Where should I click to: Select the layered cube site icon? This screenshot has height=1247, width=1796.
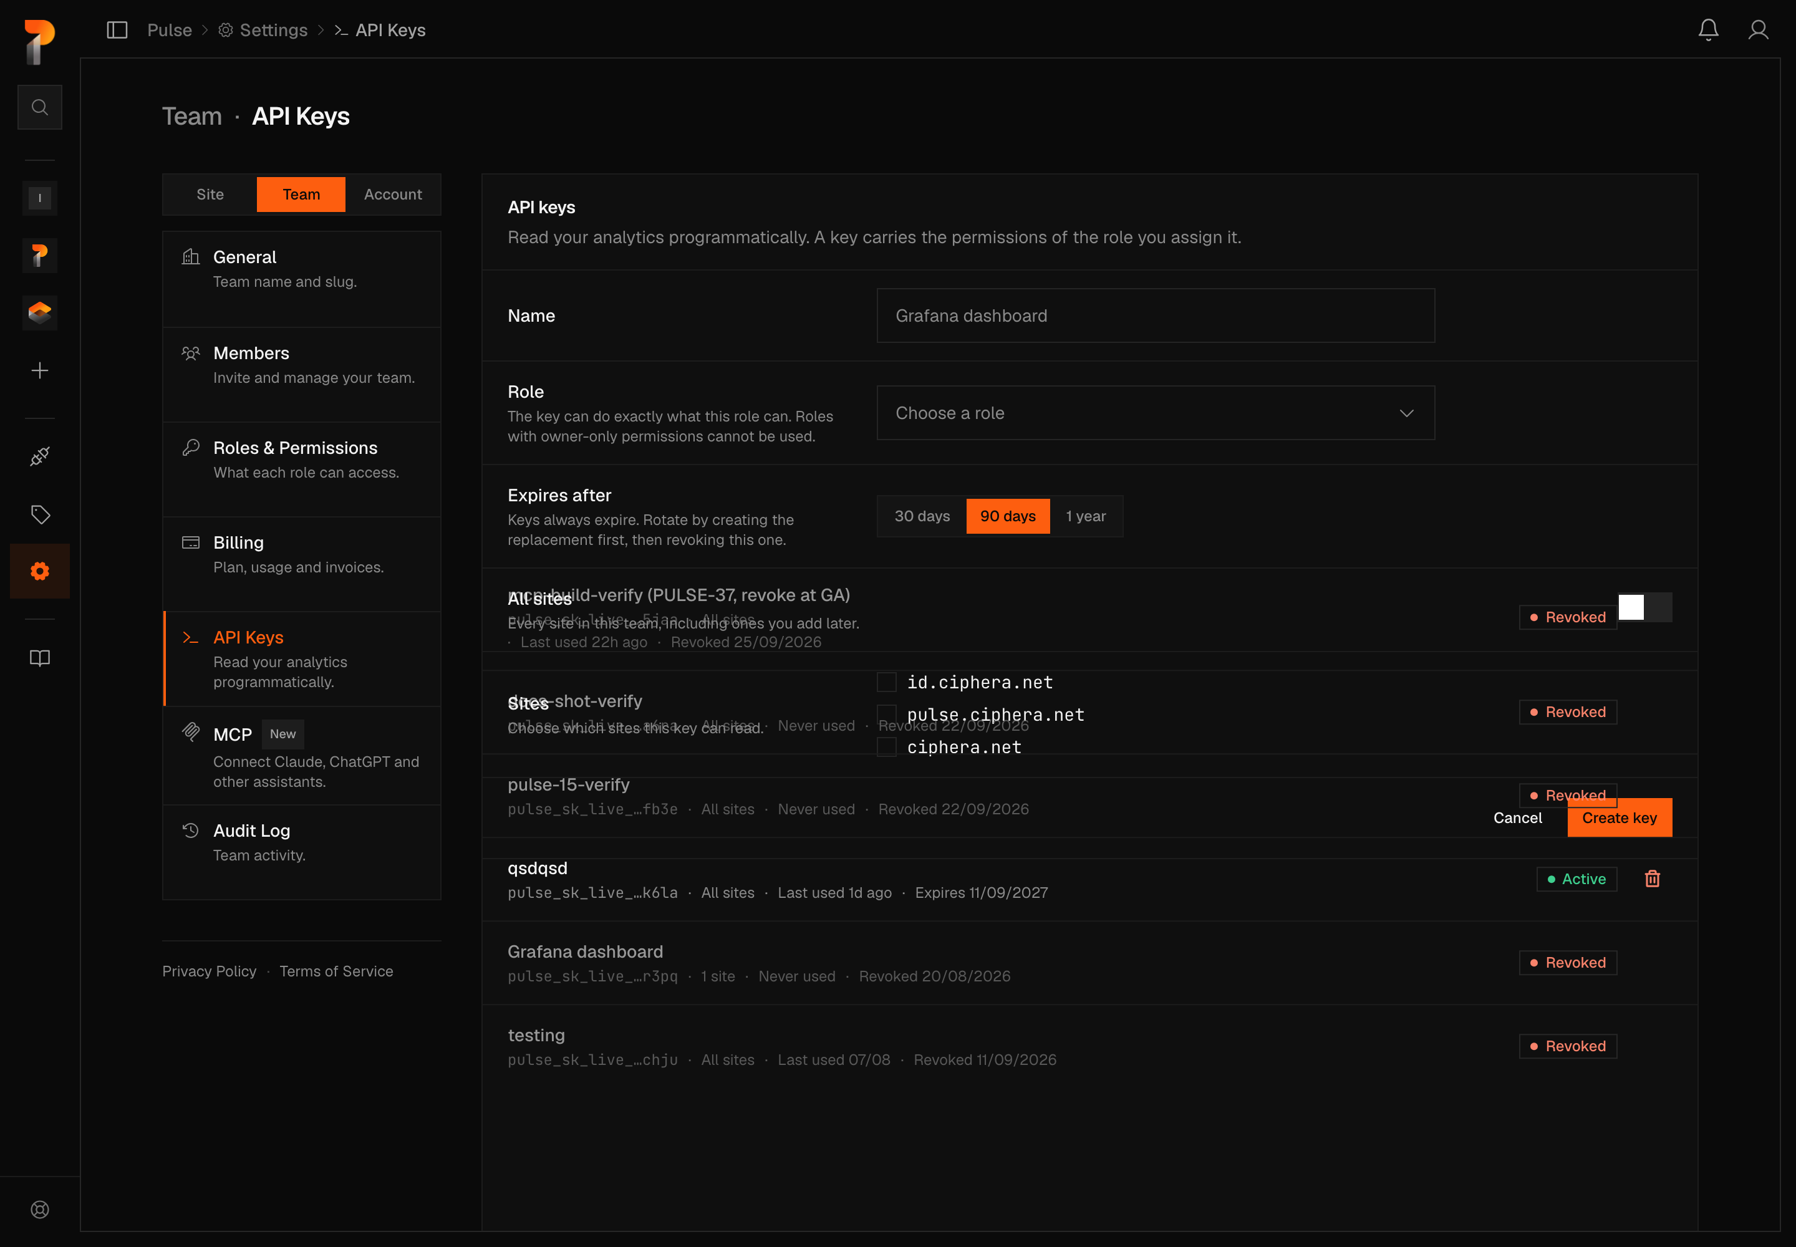pyautogui.click(x=40, y=314)
